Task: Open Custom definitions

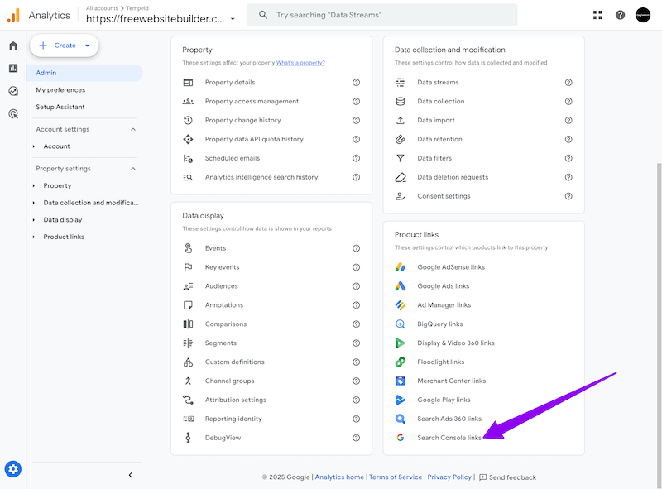Action: pos(235,362)
